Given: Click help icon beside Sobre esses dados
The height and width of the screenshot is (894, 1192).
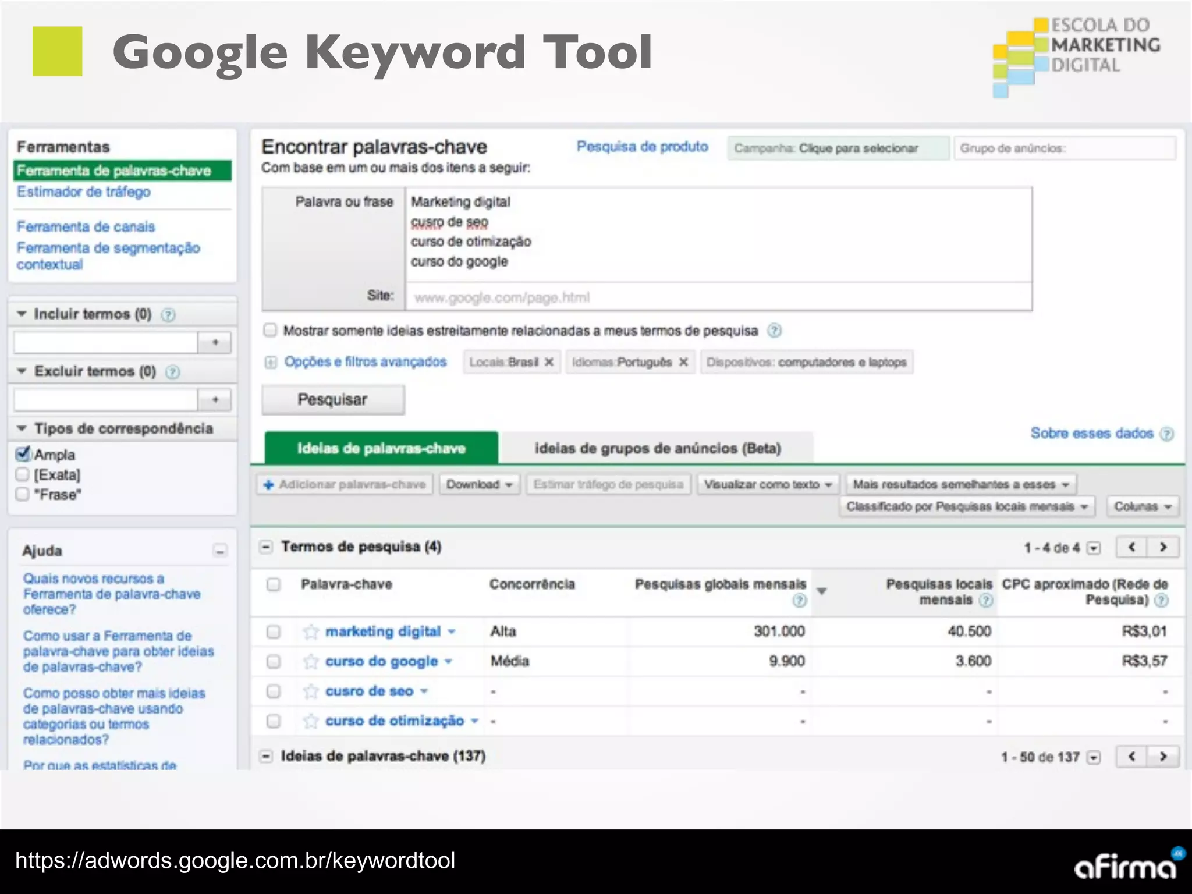Looking at the screenshot, I should 1166,434.
